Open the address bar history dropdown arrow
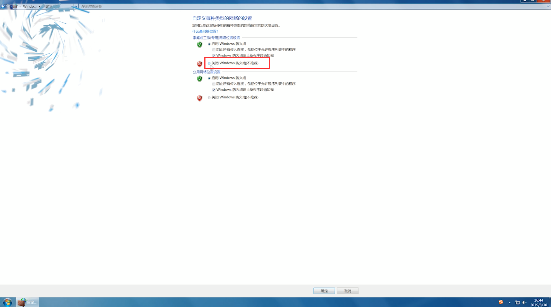Image resolution: width=551 pixels, height=307 pixels. click(72, 7)
